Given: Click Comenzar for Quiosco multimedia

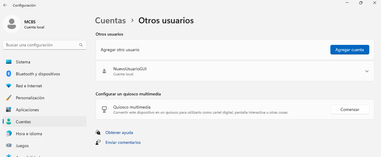Looking at the screenshot, I should pyautogui.click(x=350, y=109).
